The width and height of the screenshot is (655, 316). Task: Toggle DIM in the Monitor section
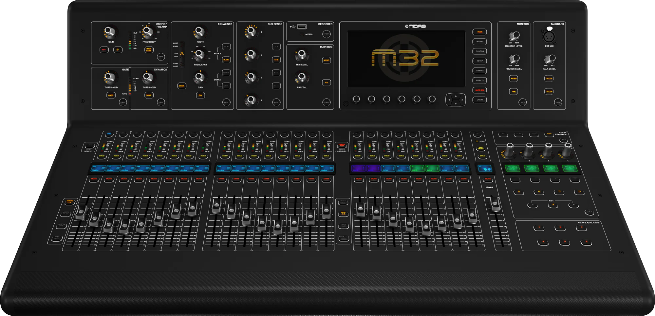point(514,91)
